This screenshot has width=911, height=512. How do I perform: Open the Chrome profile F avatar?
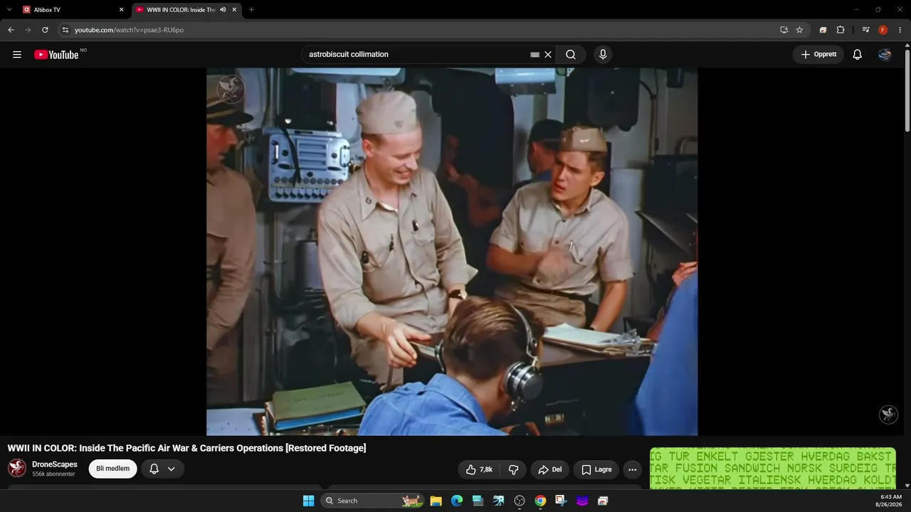pyautogui.click(x=883, y=30)
